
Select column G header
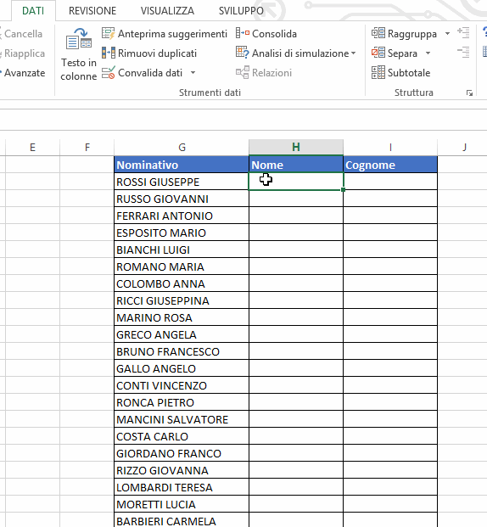(x=182, y=147)
